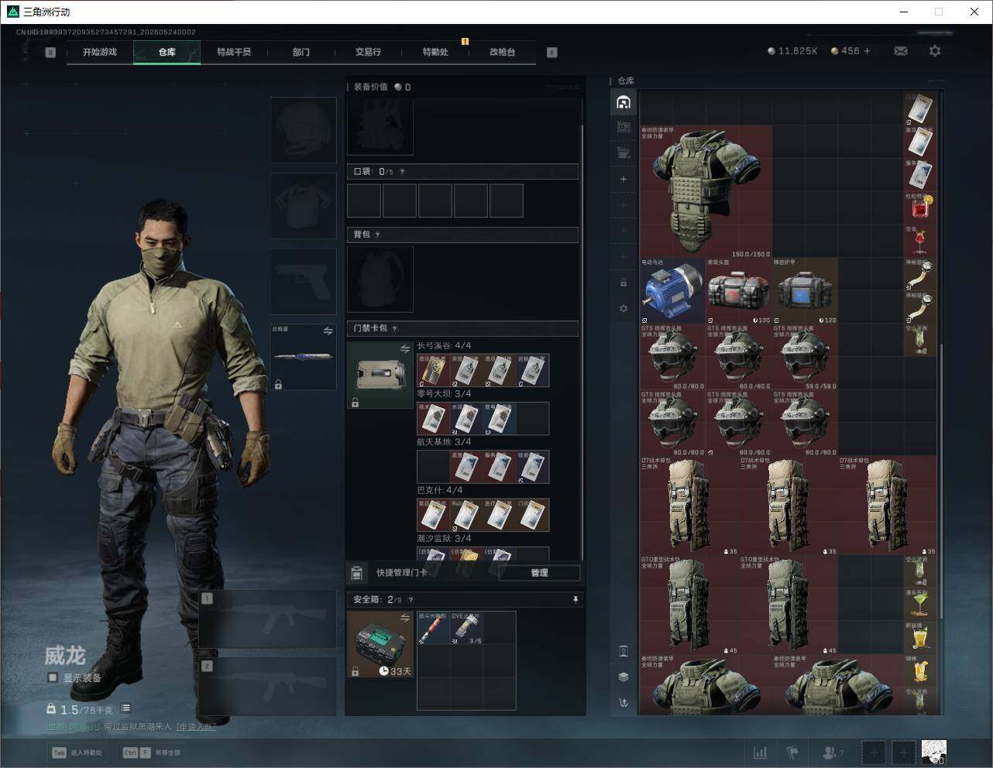Click the stash layers stack icon

(x=624, y=677)
